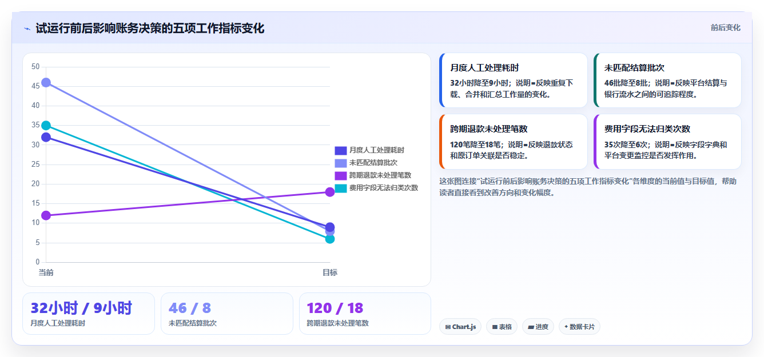Click the 前后变化 tag in the header
The image size is (764, 357).
pos(725,27)
